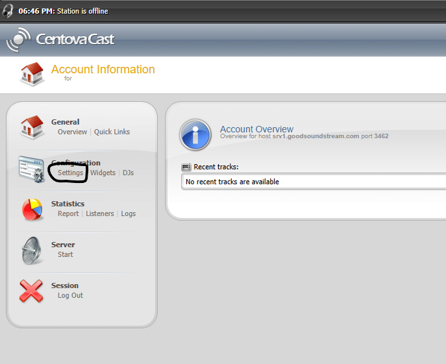Image resolution: width=446 pixels, height=364 pixels.
Task: Click the Server speaker icon
Action: tap(32, 250)
